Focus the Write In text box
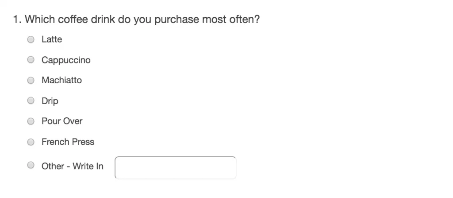Image resolution: width=453 pixels, height=198 pixels. click(175, 167)
